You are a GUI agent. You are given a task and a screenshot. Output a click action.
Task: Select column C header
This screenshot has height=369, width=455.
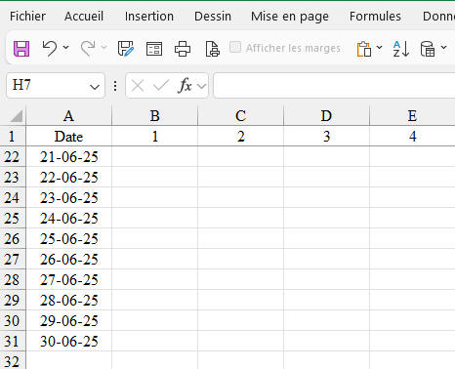240,116
